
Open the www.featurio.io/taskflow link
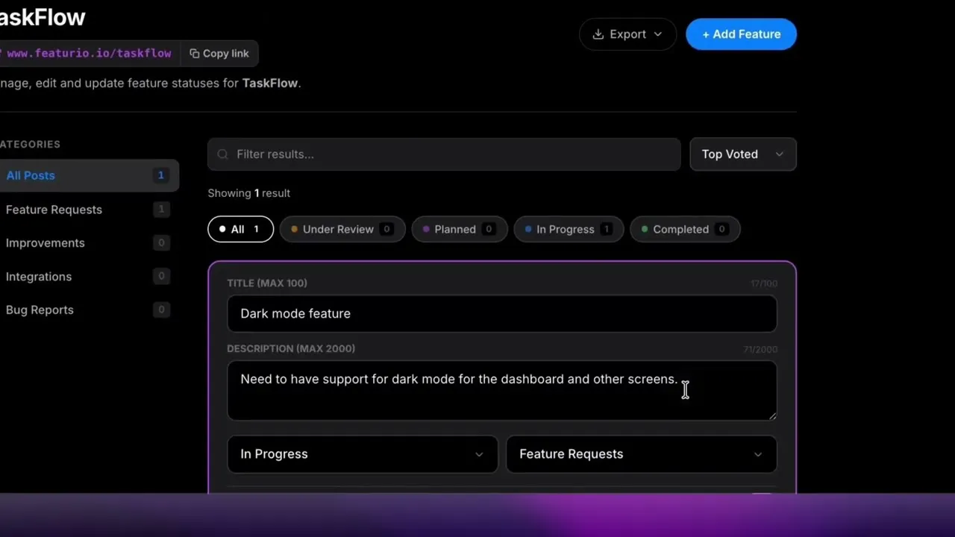89,53
